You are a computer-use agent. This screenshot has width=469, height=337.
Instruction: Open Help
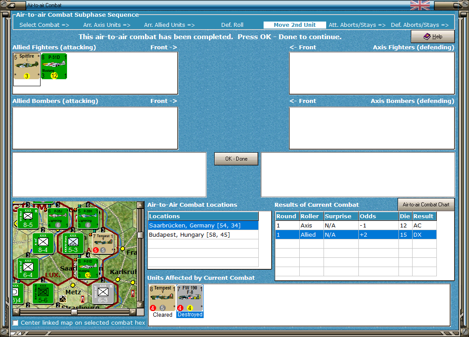[432, 37]
